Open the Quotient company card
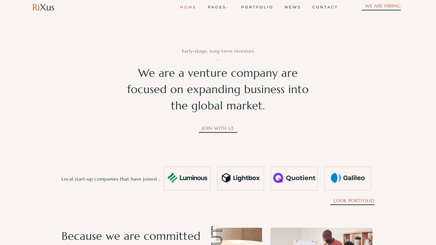Screen dimensions: 436x245 tap(294, 179)
